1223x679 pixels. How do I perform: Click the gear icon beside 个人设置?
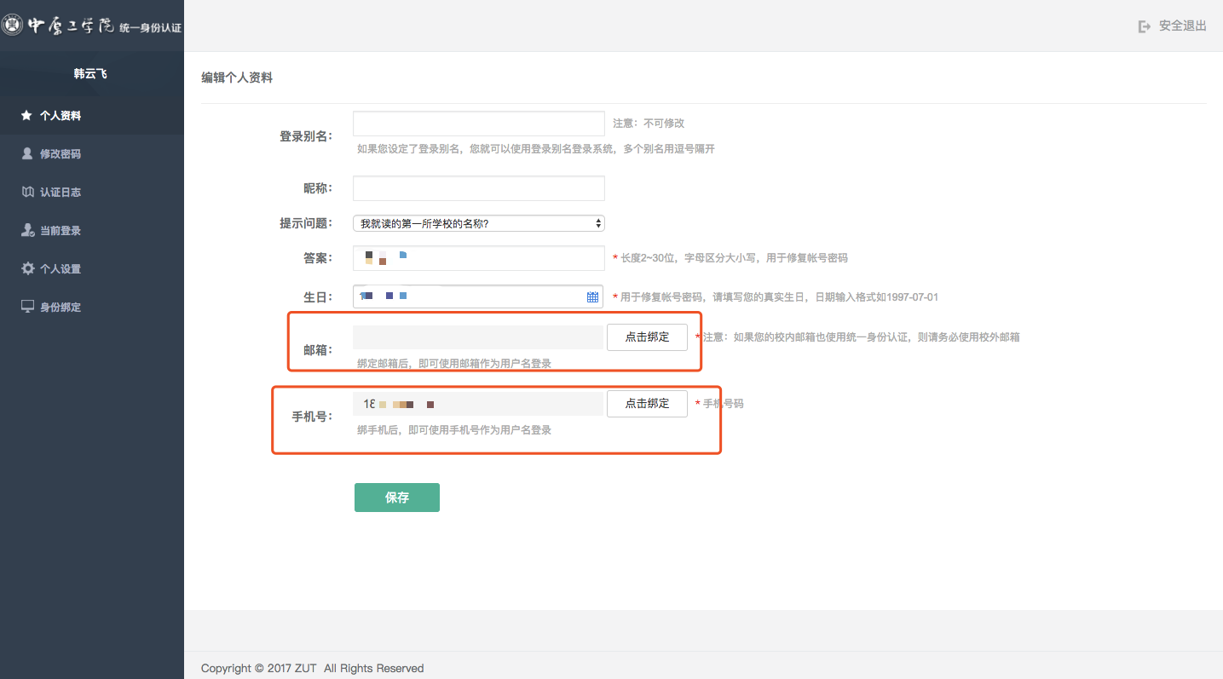26,269
